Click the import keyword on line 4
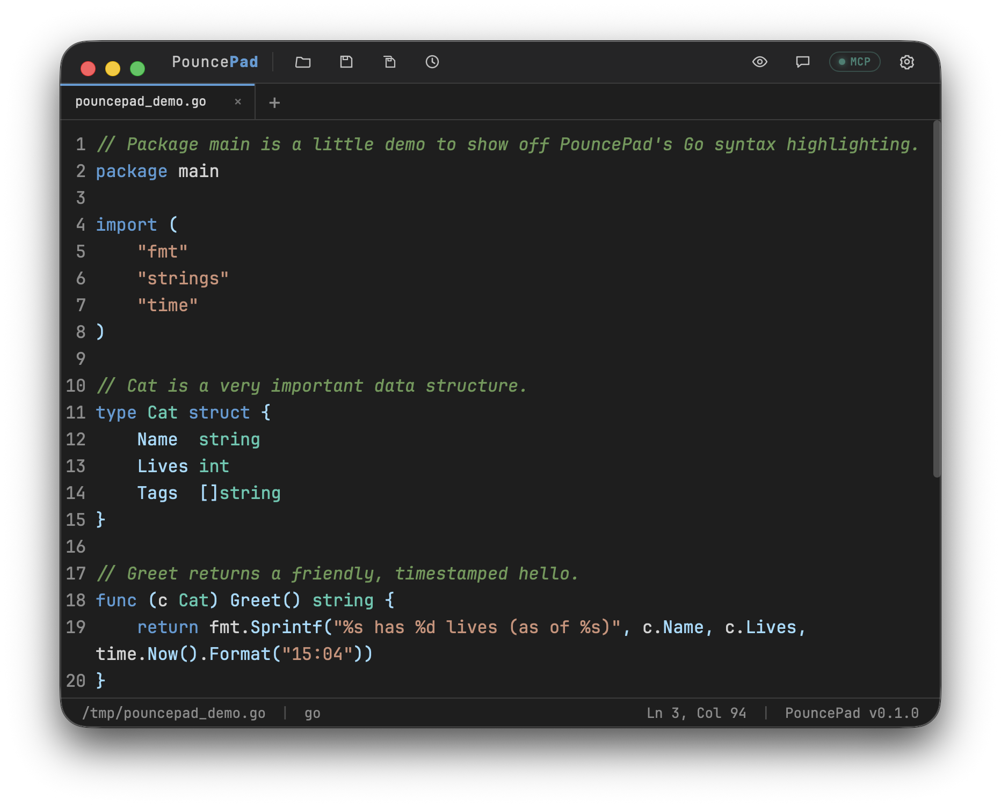Screen dimensions: 1001x807 [127, 225]
